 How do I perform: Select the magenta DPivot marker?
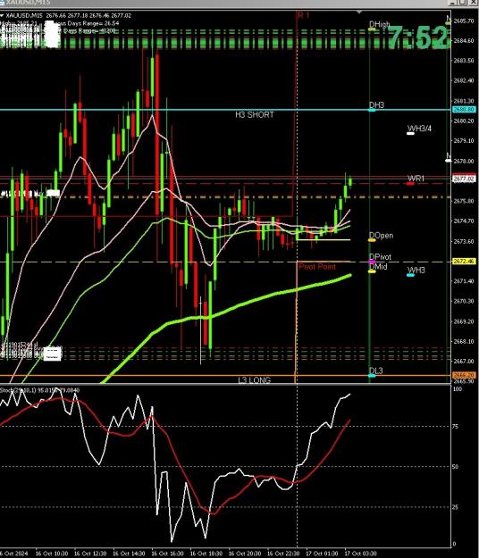click(x=372, y=262)
